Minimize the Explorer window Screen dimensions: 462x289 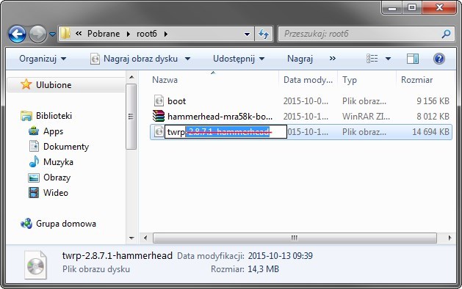coord(392,7)
